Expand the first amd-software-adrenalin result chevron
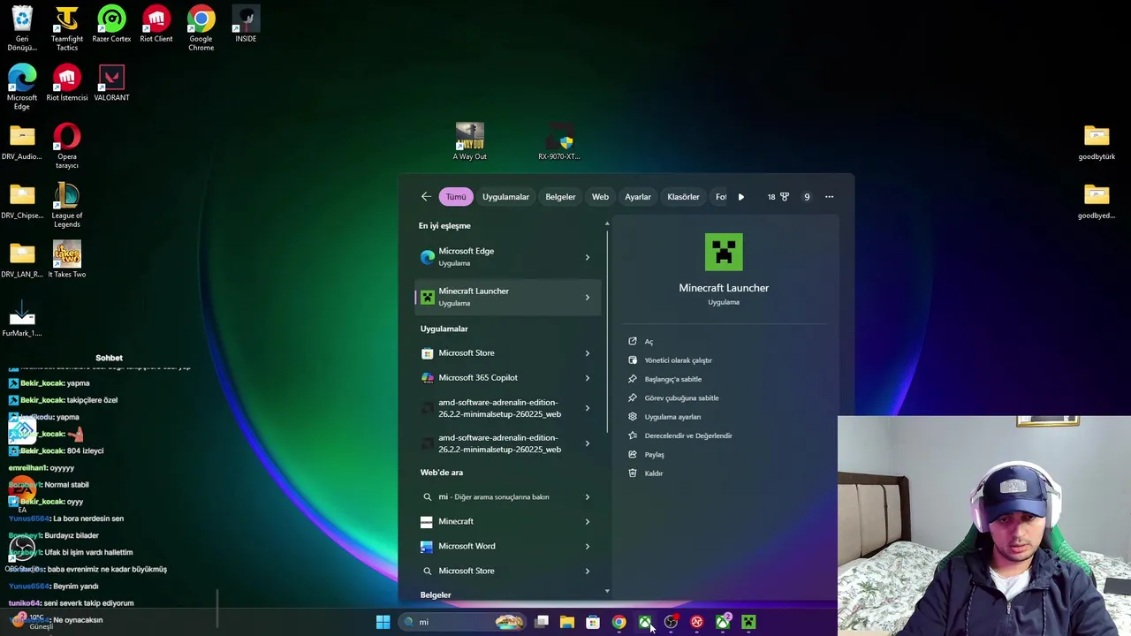The height and width of the screenshot is (636, 1131). pyautogui.click(x=587, y=408)
